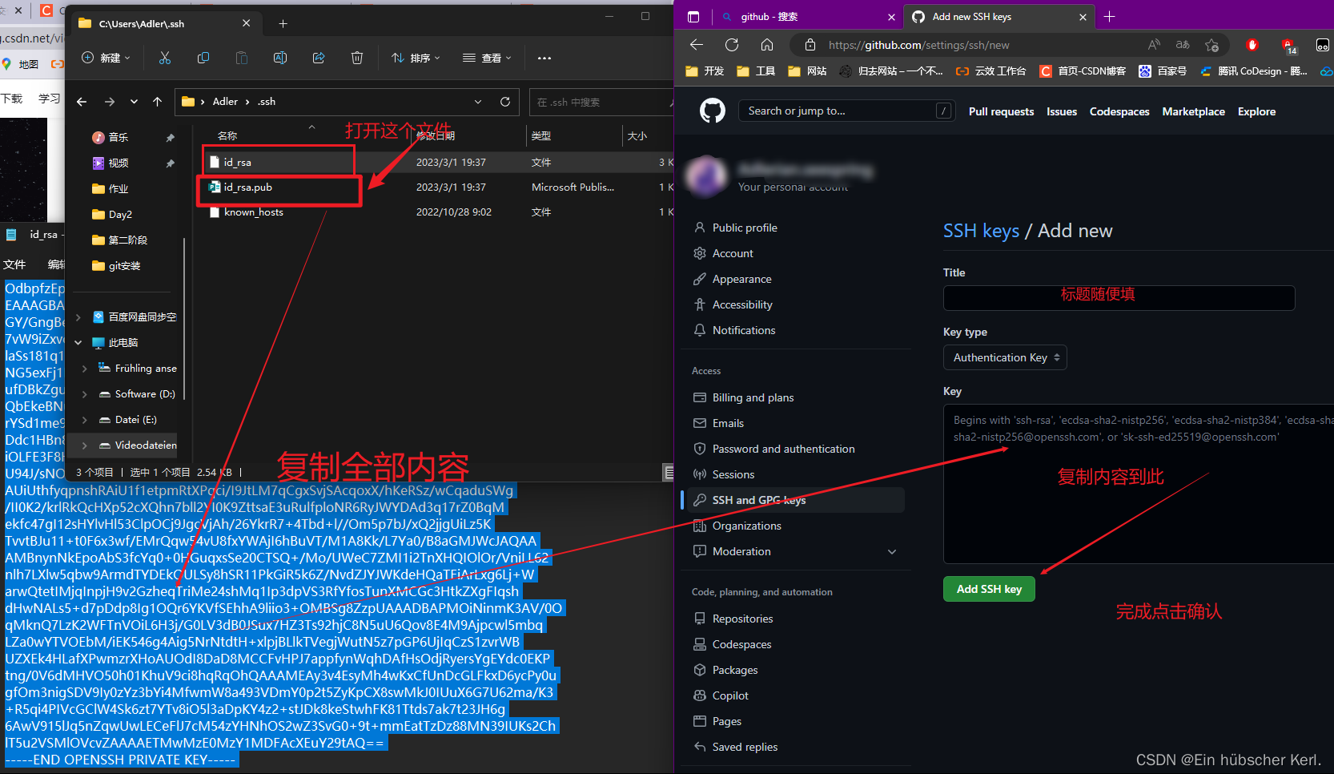Click the Title input field
The height and width of the screenshot is (774, 1334).
(x=1119, y=298)
